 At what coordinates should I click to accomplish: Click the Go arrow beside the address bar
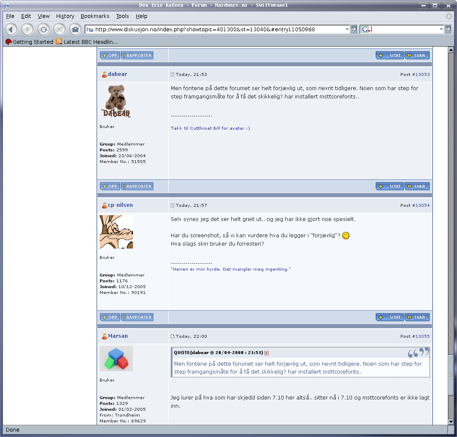(354, 29)
